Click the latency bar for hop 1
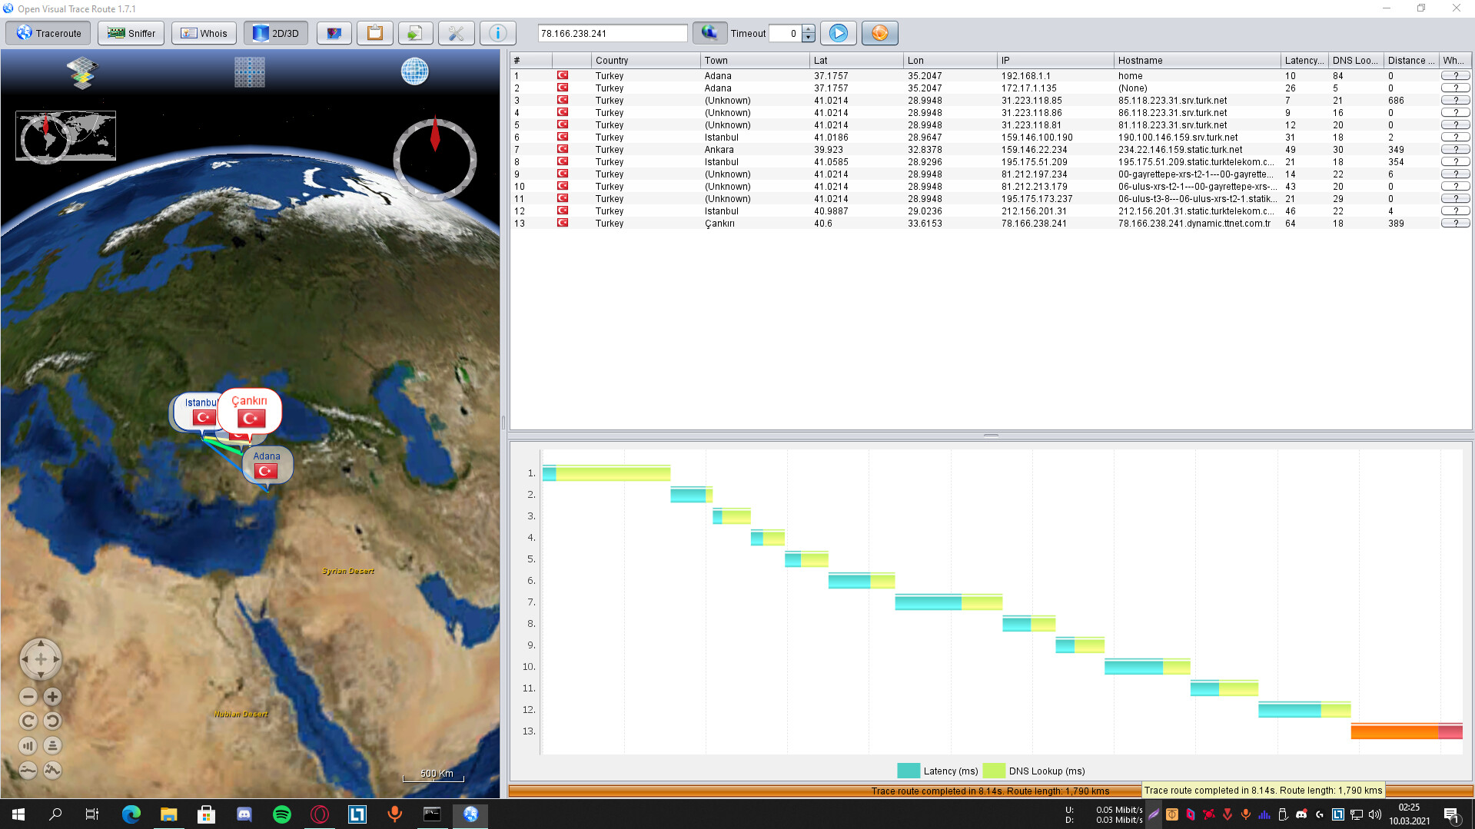Screen dimensions: 1475x829 (549, 473)
